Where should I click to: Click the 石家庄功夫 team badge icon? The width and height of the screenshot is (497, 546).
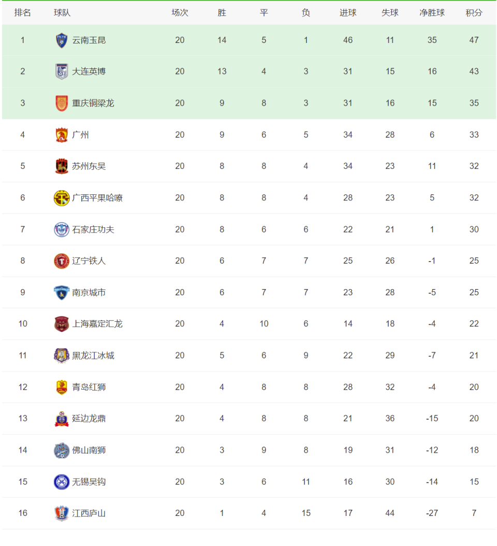[x=62, y=229]
